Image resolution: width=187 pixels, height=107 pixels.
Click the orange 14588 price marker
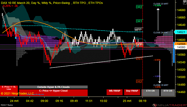pos(181,44)
